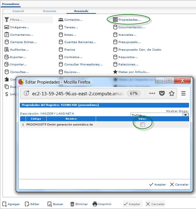196x209 pixels.
Task: Click the Exportar database icon
Action: [x=7, y=57]
